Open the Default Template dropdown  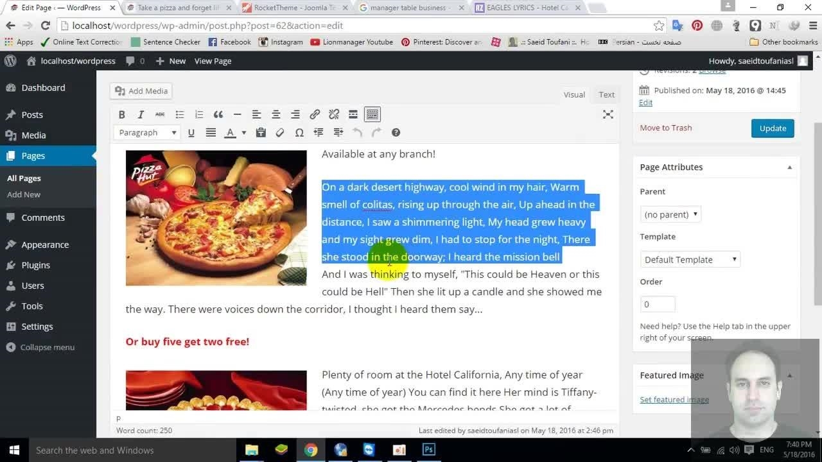coord(690,259)
